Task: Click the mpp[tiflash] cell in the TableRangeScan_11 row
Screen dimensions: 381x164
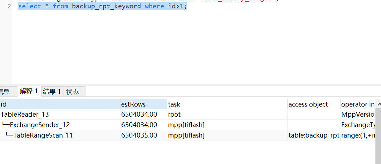Action: pos(186,135)
